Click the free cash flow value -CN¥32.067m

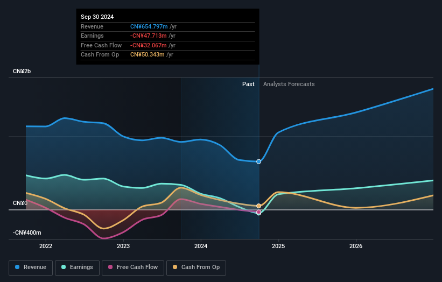tap(148, 45)
